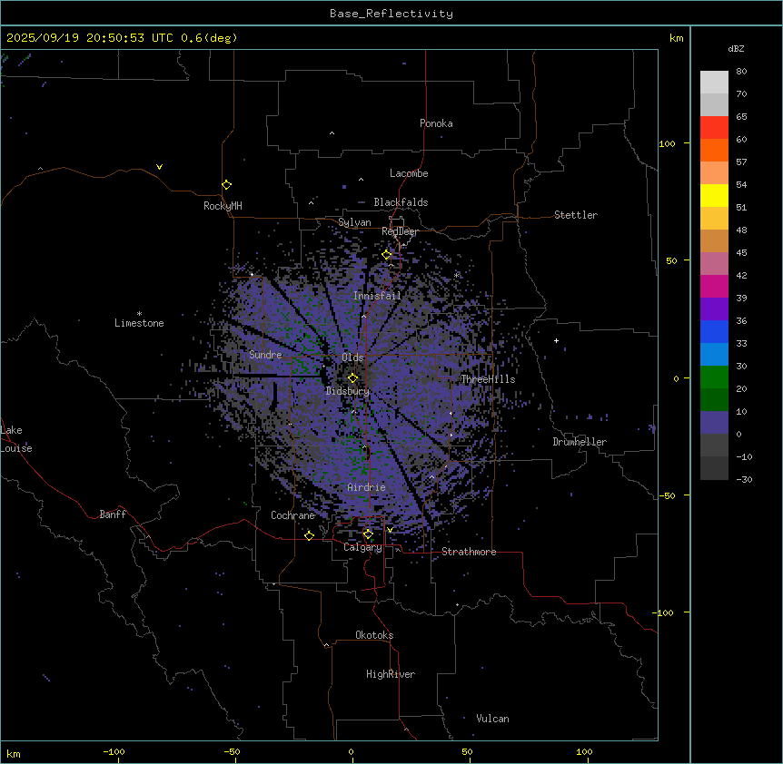Click the radar site diamond between Olds and Didsbury
Screen dimensions: 783x764
352,378
